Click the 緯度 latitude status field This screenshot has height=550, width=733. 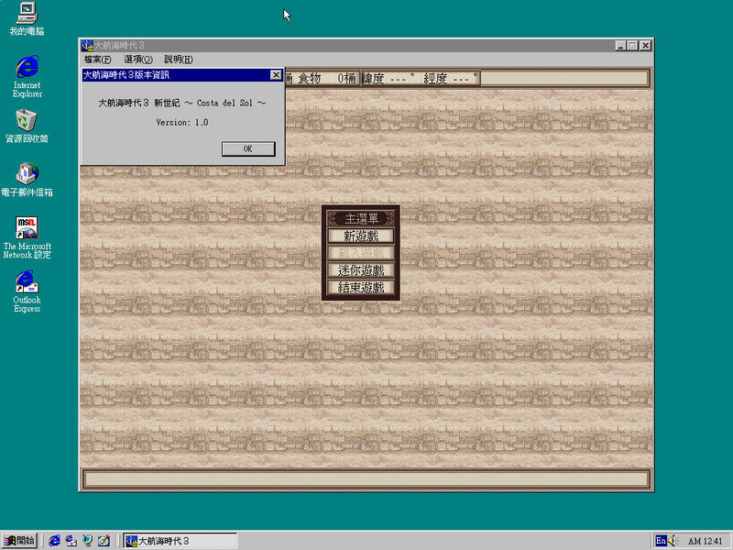click(388, 79)
